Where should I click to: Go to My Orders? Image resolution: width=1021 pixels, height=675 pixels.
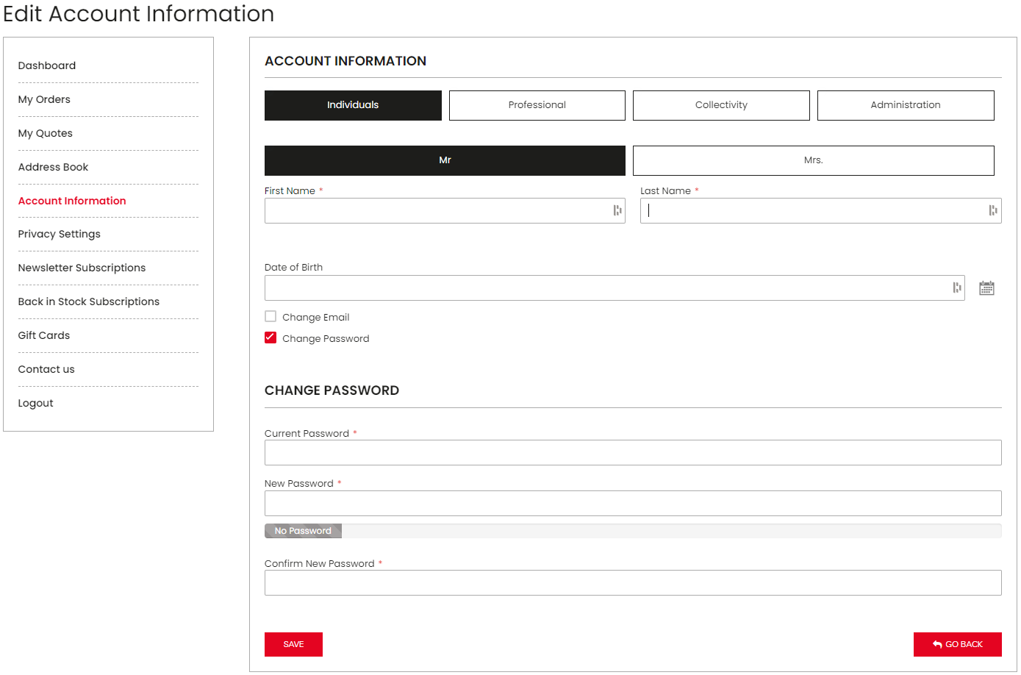click(x=44, y=99)
